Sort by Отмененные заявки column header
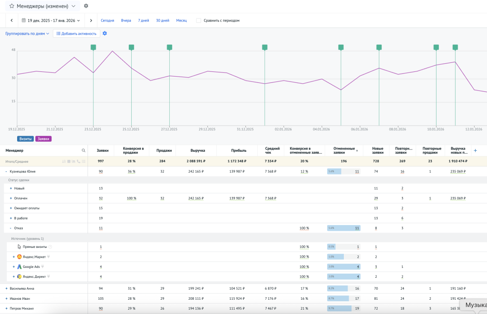 click(x=343, y=150)
